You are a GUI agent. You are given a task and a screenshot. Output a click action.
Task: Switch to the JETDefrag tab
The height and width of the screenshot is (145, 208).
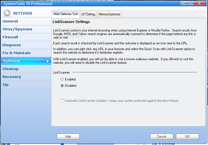click(x=88, y=14)
